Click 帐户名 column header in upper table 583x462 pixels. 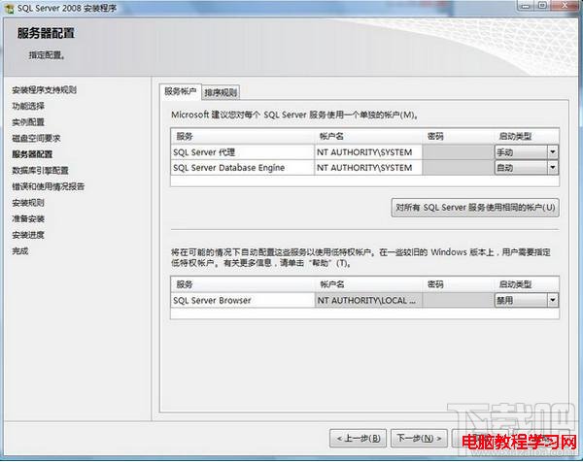pyautogui.click(x=368, y=136)
